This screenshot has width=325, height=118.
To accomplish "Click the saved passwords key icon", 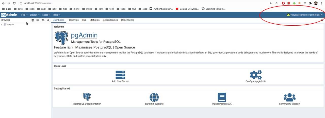I will pyautogui.click(x=271, y=3).
